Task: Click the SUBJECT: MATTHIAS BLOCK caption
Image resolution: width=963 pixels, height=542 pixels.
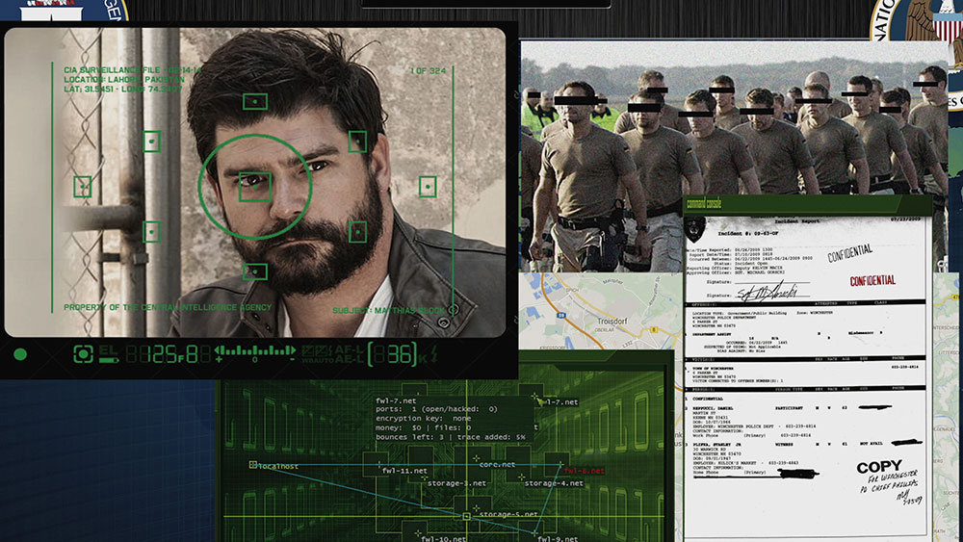Action: pos(389,311)
